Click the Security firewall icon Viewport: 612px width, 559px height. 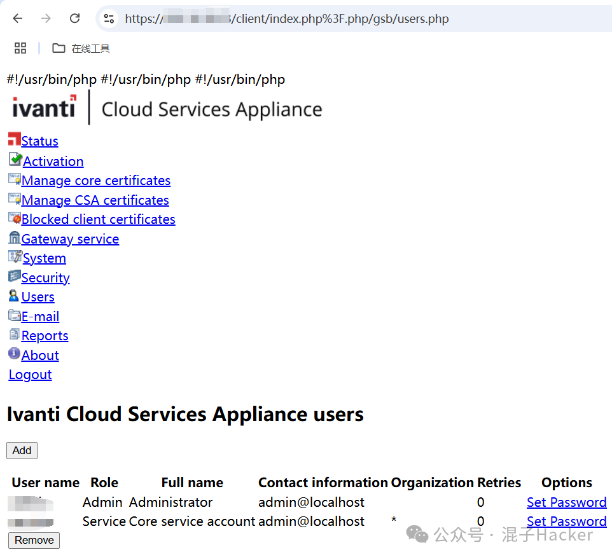point(15,276)
